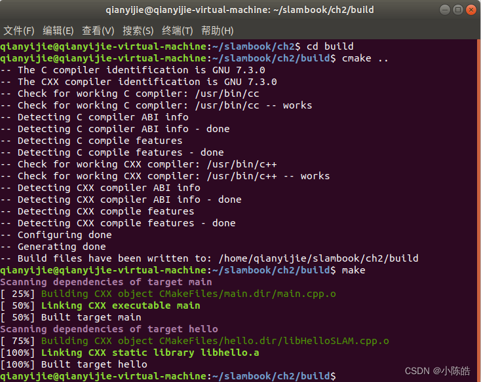The width and height of the screenshot is (481, 382).
Task: Minimize the terminal window
Action: click(445, 10)
